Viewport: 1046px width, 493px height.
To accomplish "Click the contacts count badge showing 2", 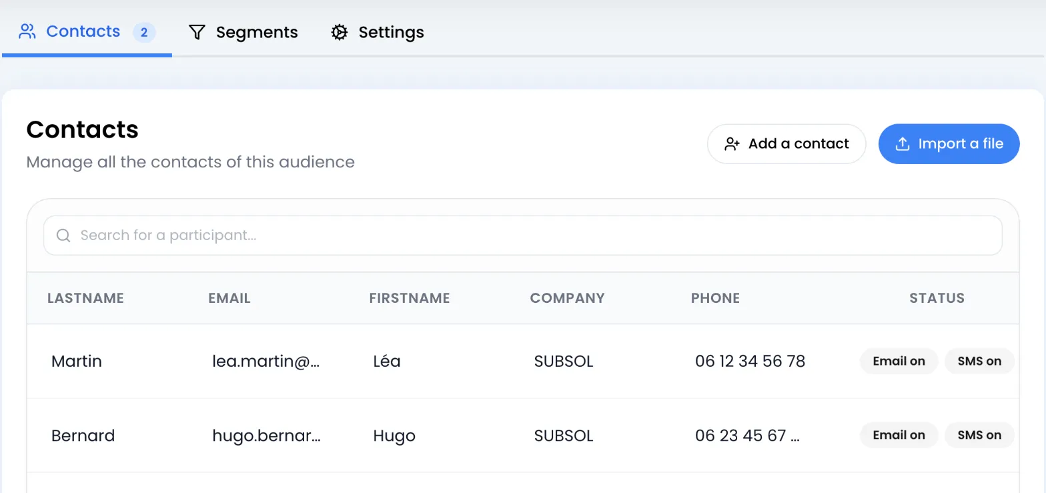I will coord(144,32).
